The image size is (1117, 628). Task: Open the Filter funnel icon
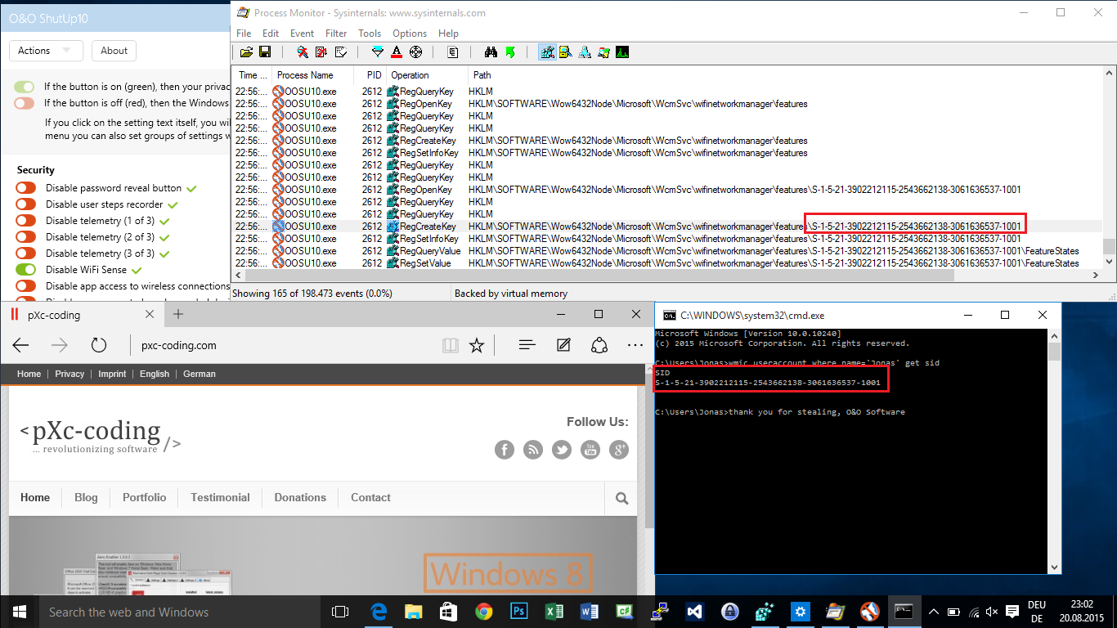(377, 52)
